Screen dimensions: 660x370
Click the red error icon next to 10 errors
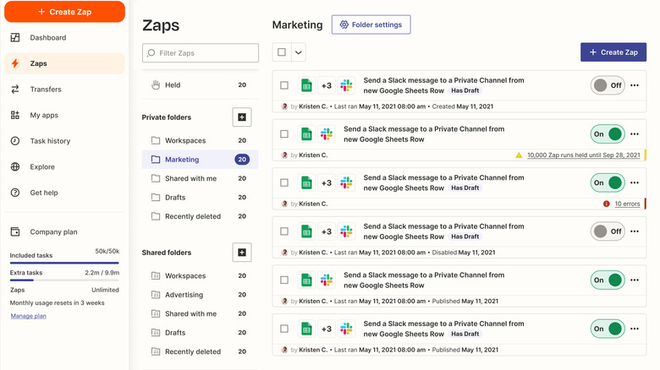[606, 204]
